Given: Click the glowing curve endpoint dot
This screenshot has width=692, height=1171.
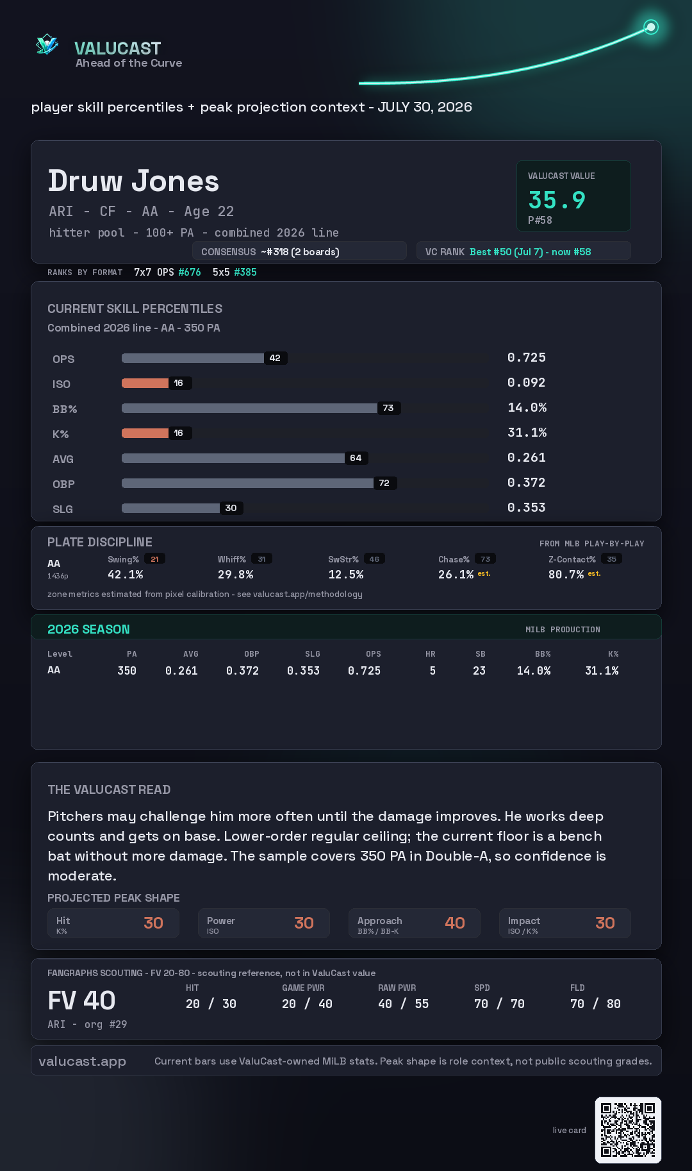Looking at the screenshot, I should [x=651, y=27].
